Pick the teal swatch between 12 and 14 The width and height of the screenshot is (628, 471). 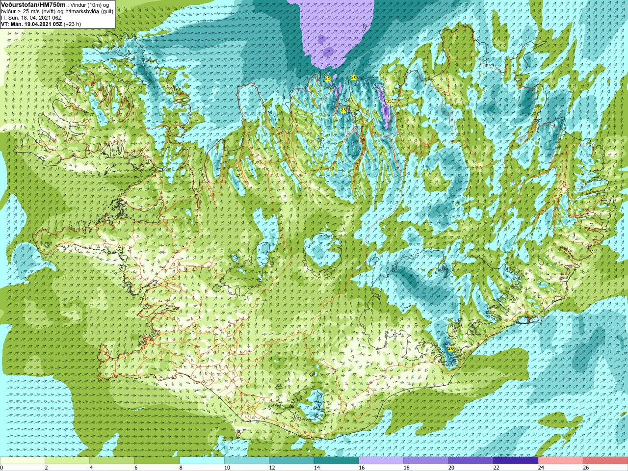pos(291,460)
